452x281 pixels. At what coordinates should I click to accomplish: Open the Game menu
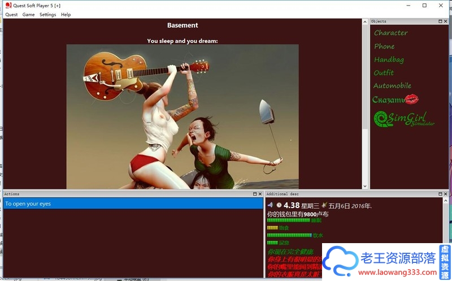pos(28,15)
